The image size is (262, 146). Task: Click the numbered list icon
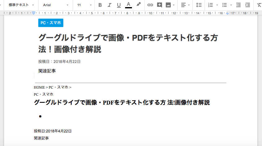(x=210, y=5)
